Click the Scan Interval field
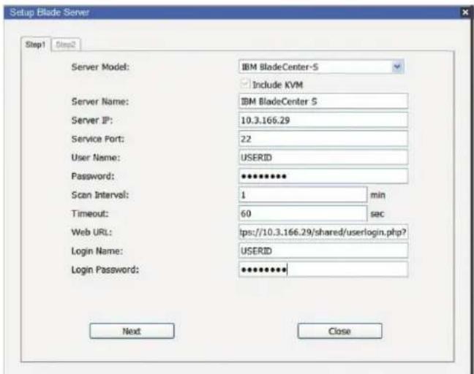 (x=303, y=195)
